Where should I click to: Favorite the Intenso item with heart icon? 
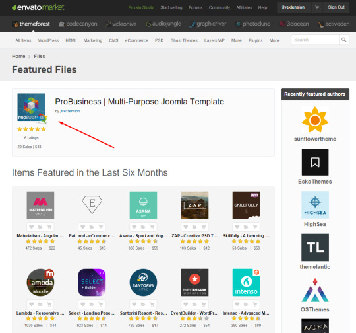237,304
